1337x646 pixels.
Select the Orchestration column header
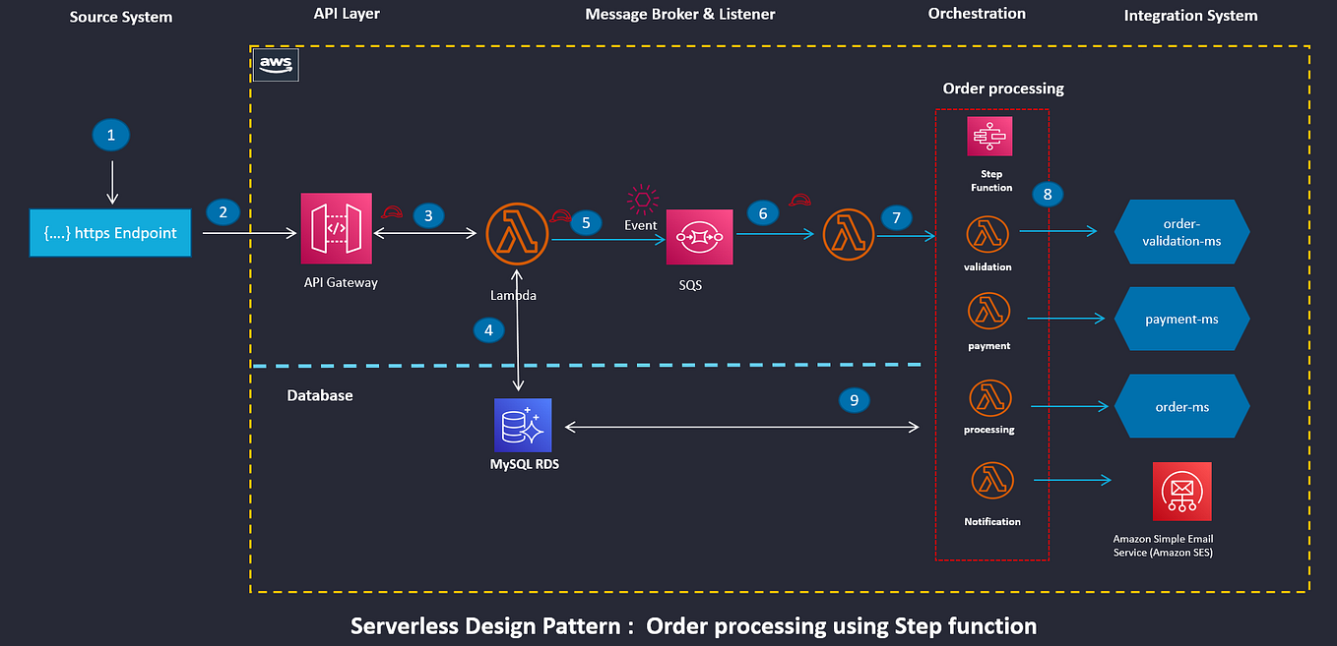coord(976,13)
